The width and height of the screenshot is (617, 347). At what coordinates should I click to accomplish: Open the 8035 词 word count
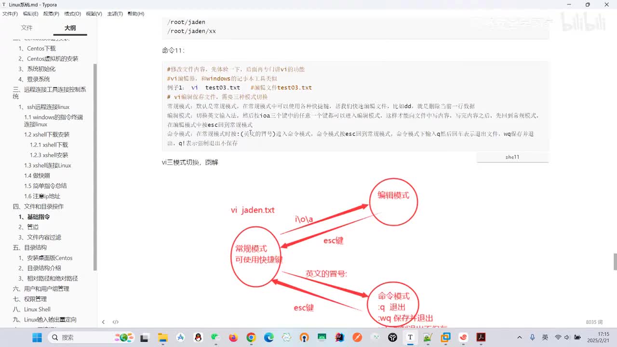(594, 322)
